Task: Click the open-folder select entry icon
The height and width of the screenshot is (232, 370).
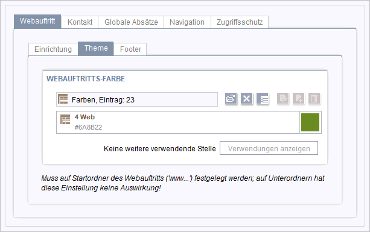Action: pyautogui.click(x=231, y=98)
